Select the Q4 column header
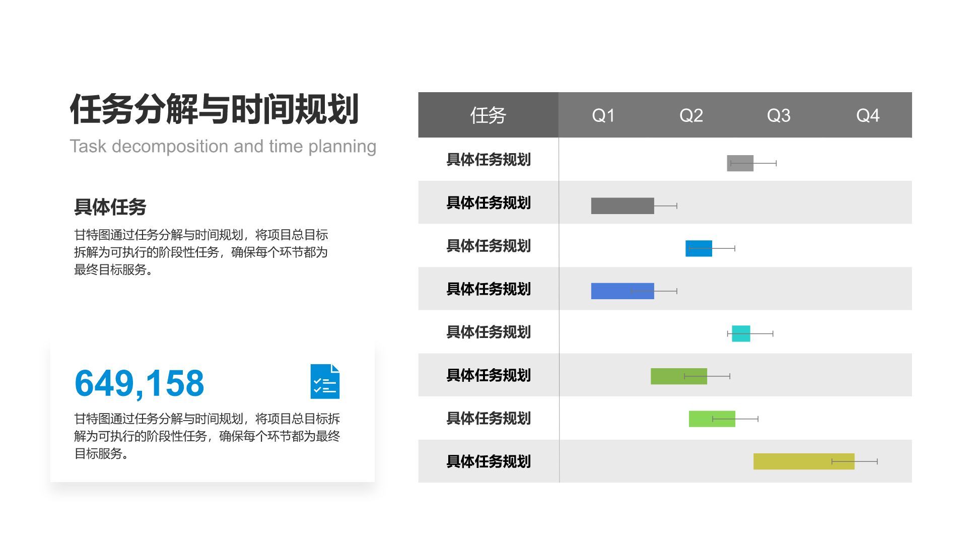Screen dimensions: 967x544 pos(867,115)
